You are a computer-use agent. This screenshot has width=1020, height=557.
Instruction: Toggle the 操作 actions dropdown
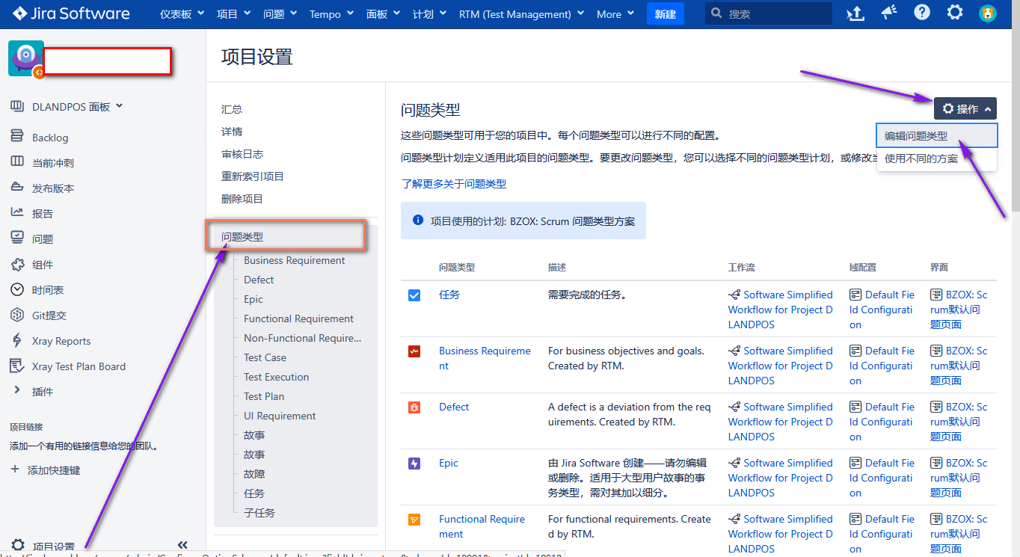tap(965, 108)
